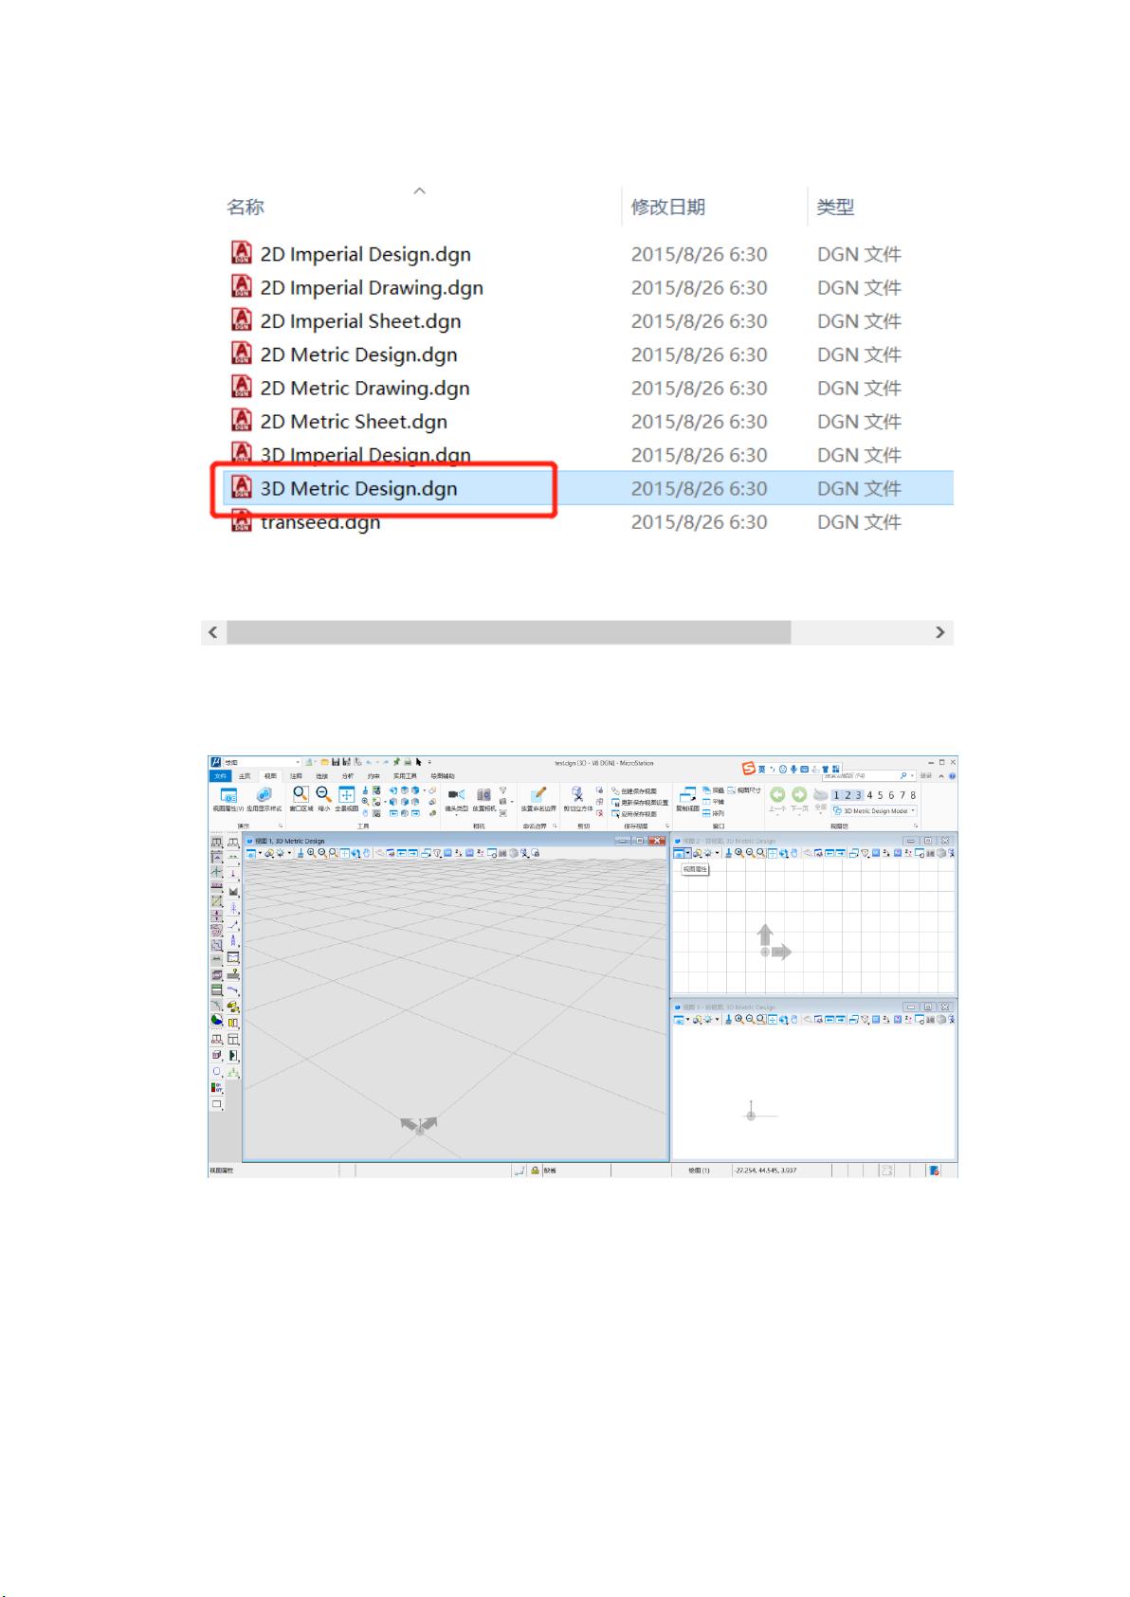Open the 3D Metric Design Model dropdown
The height and width of the screenshot is (1597, 1130).
[874, 811]
